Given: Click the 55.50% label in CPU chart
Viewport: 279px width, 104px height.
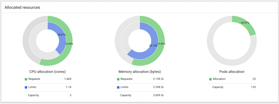Looking at the screenshot, I should pyautogui.click(x=69, y=44).
